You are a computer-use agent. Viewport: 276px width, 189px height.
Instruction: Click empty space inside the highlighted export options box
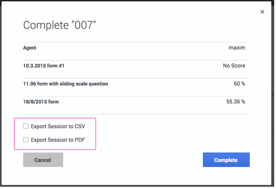click(91, 133)
